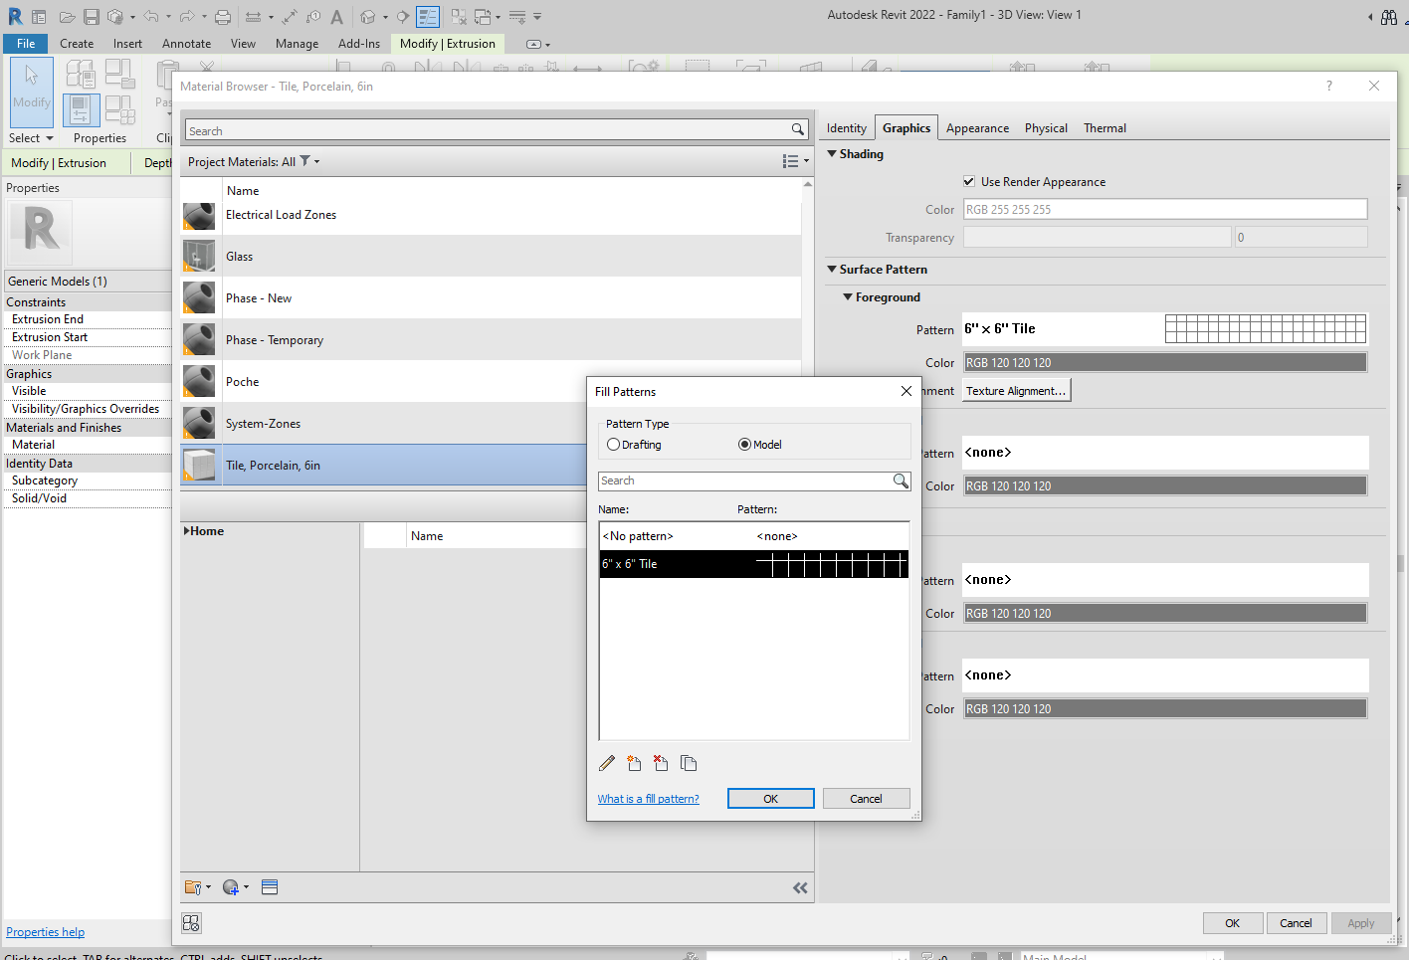Open the Annotate ribbon tab

coord(186,43)
